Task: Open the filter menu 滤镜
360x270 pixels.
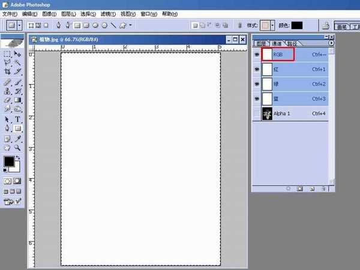Action: 108,14
